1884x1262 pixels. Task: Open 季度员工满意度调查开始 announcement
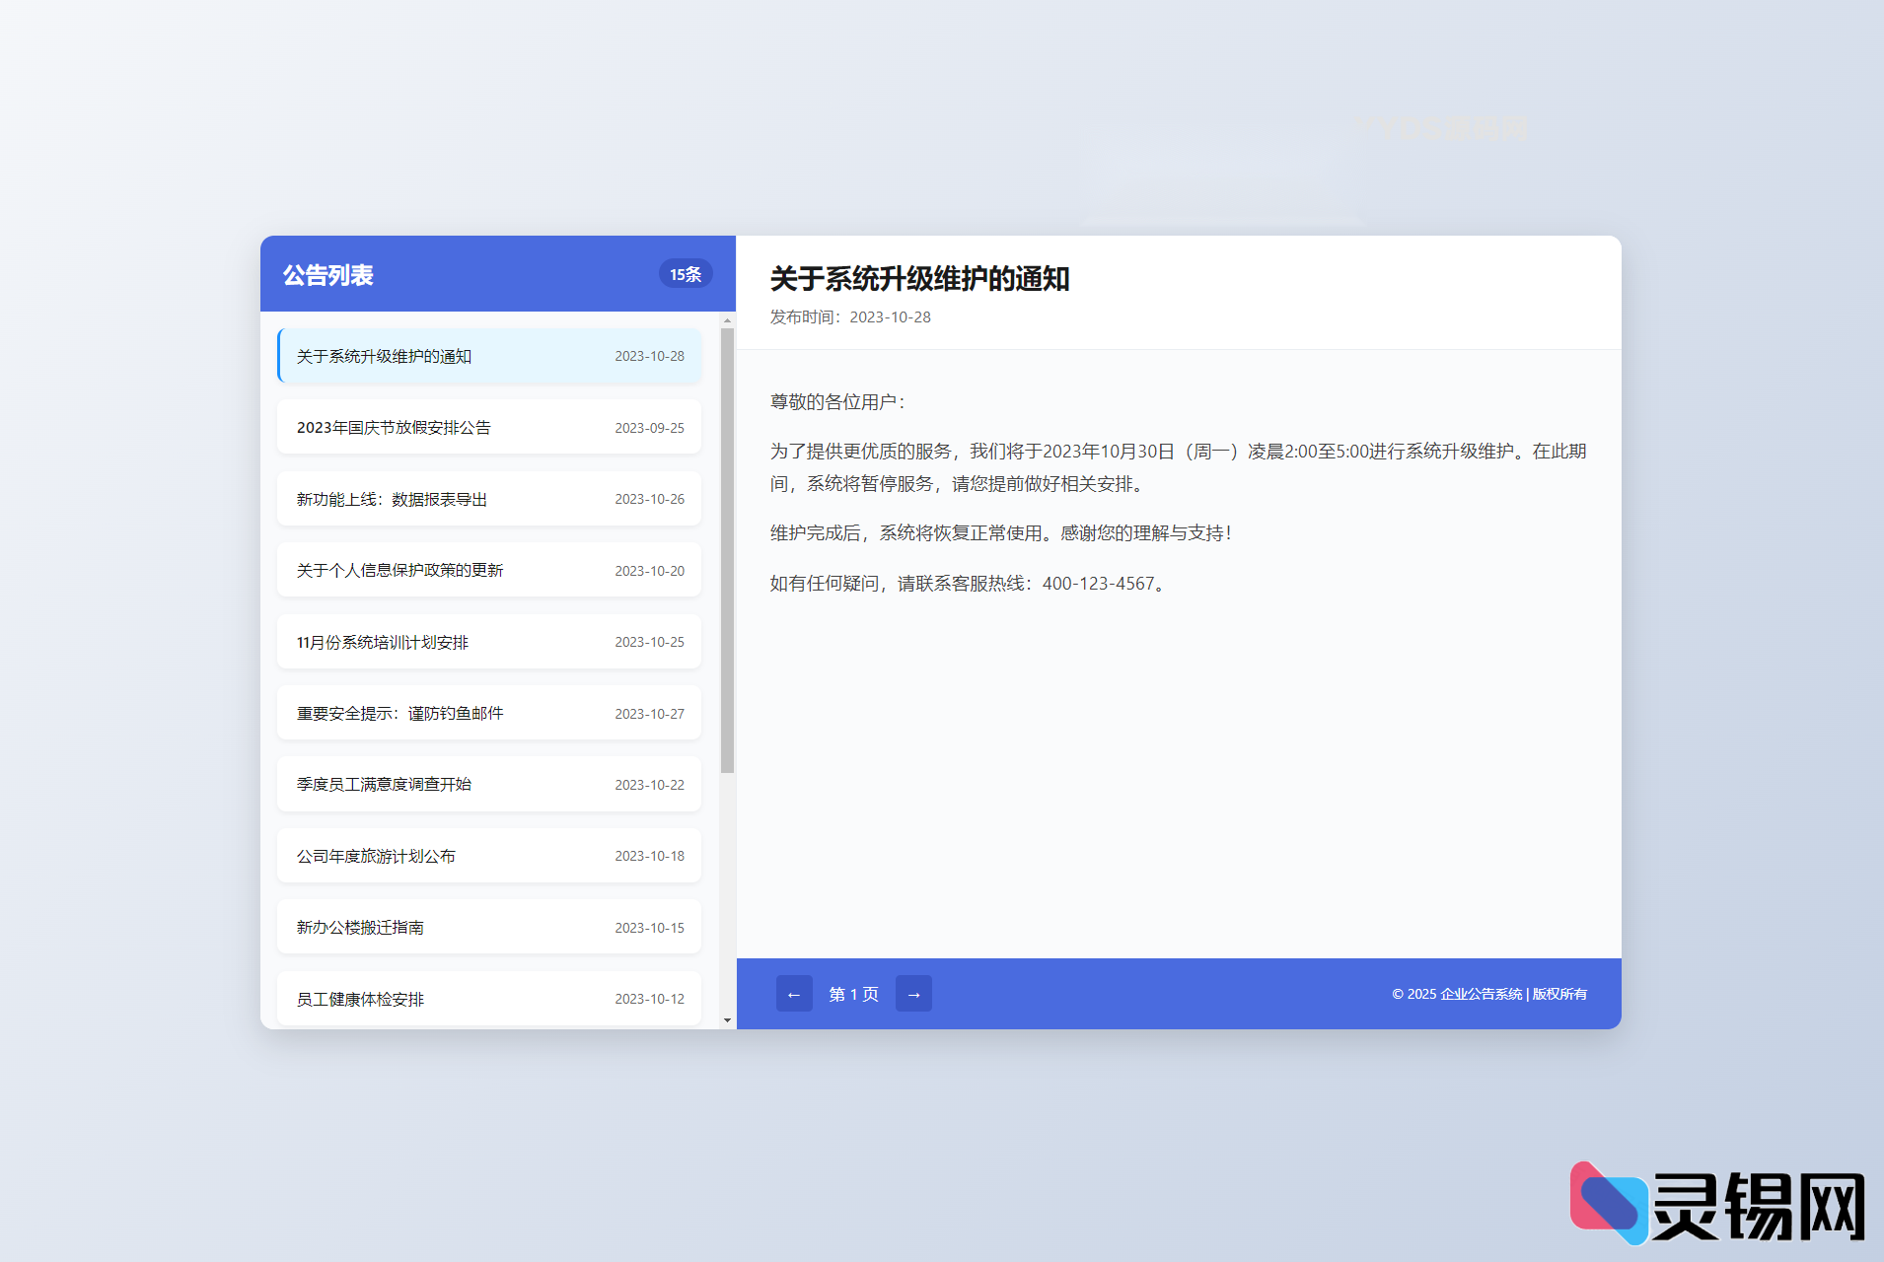tap(487, 784)
